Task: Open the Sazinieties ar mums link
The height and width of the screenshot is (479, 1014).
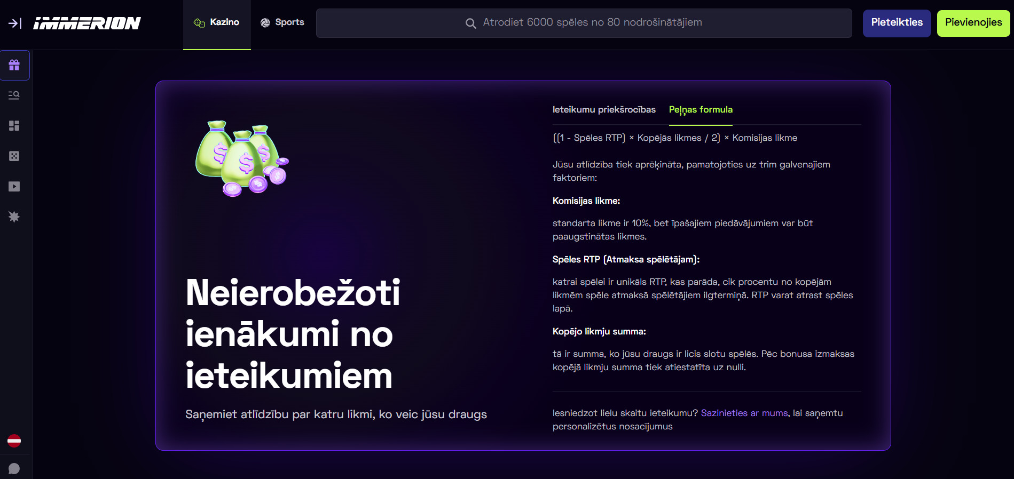Action: tap(744, 413)
